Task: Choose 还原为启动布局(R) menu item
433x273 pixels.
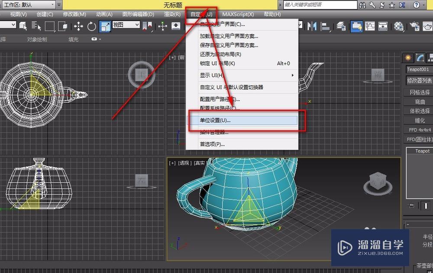Action: pyautogui.click(x=242, y=54)
